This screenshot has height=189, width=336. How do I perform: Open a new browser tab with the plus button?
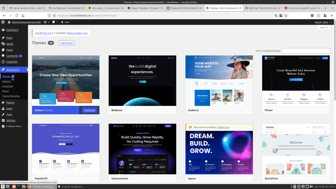[x=325, y=8]
